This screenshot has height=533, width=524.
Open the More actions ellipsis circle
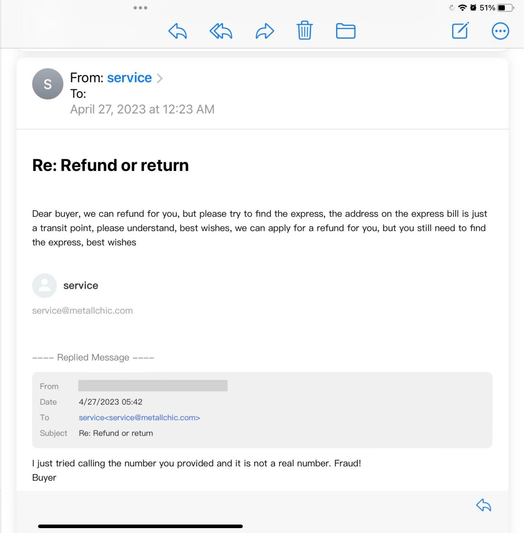(500, 31)
